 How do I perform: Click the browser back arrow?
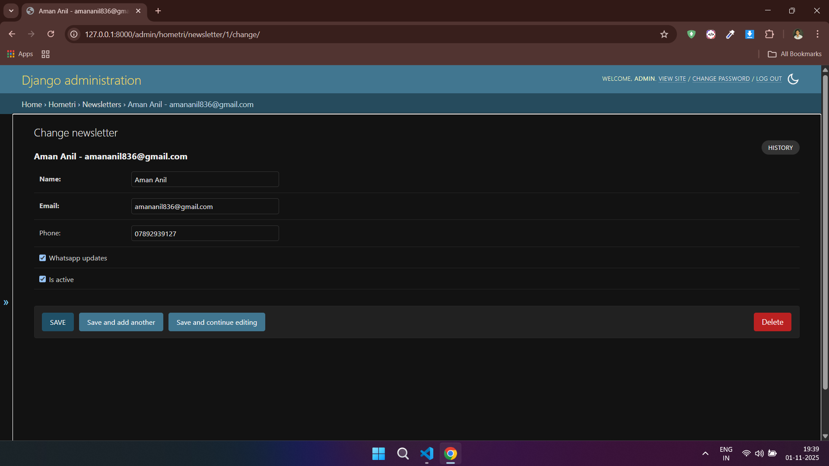point(12,34)
